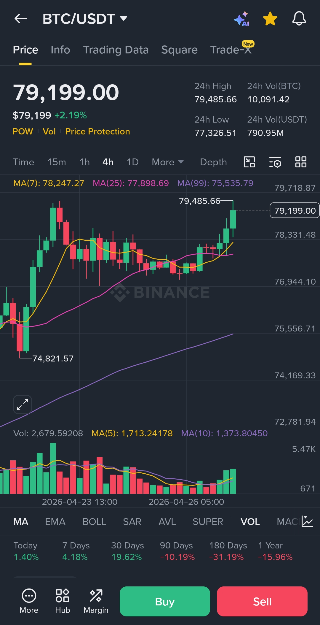This screenshot has width=320, height=625.
Task: Select the Time chart interval
Action: click(x=23, y=162)
